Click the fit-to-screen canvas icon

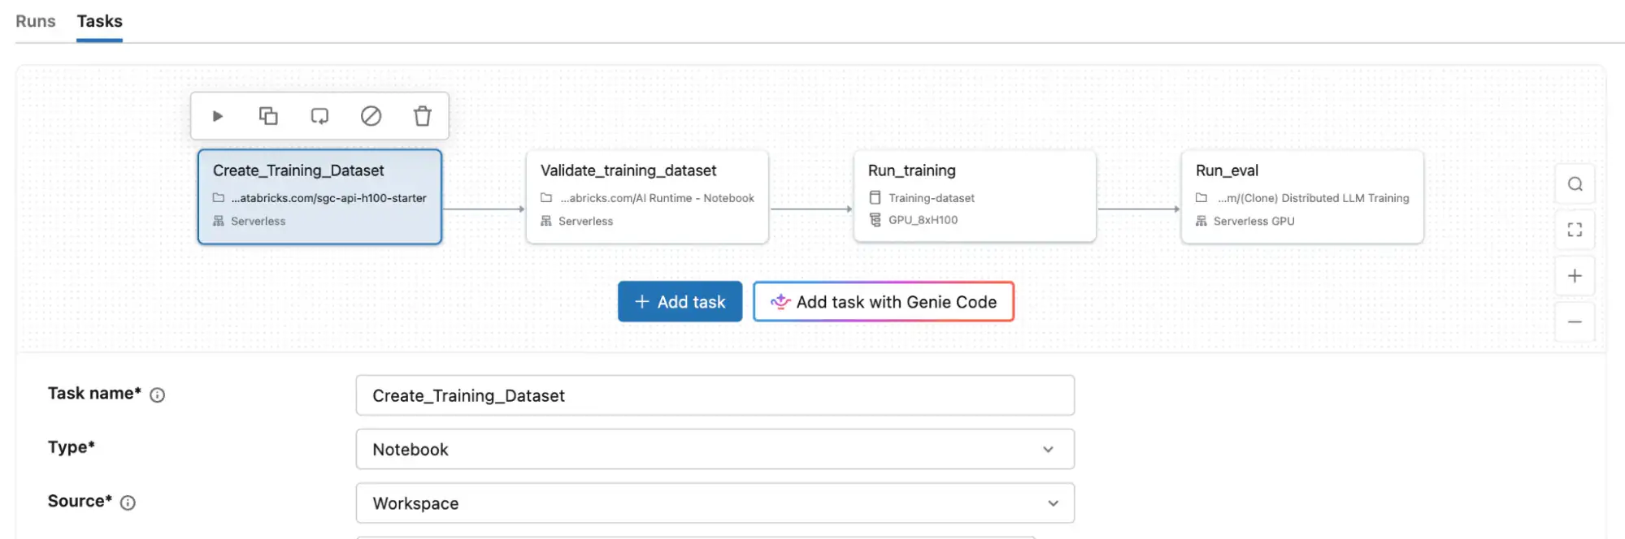click(x=1575, y=230)
